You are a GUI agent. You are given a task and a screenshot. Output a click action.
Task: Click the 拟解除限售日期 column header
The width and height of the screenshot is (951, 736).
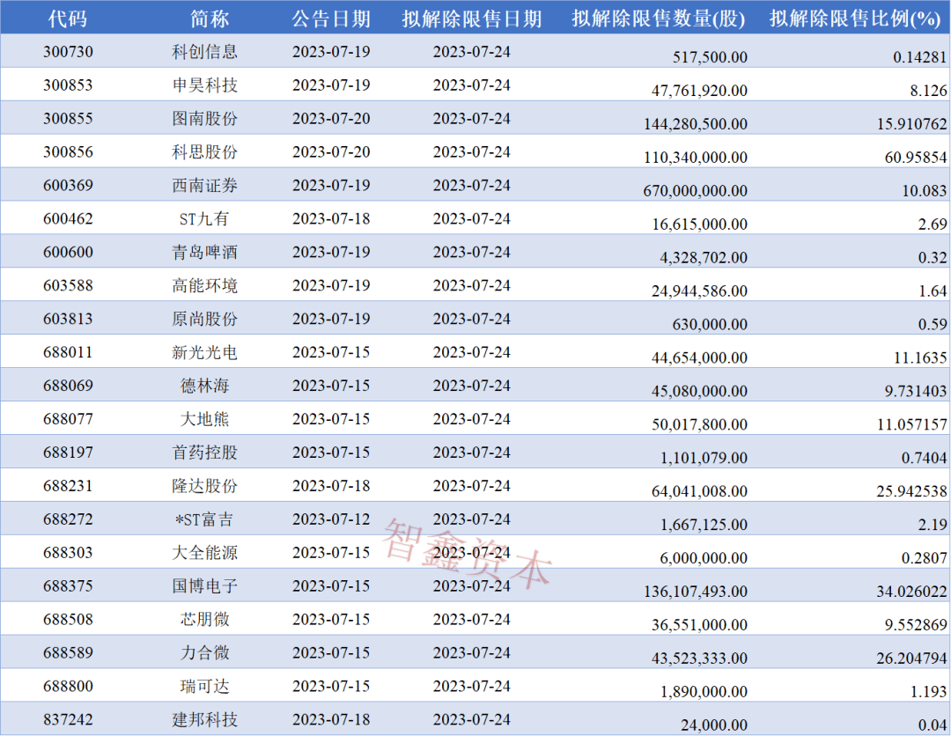point(472,18)
